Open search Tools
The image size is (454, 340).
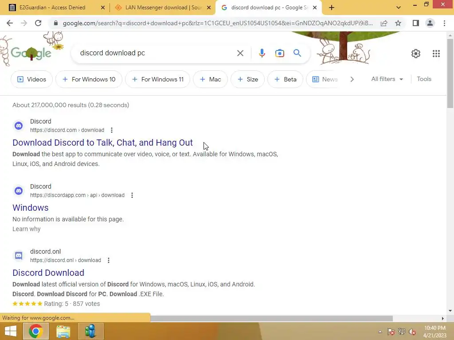coord(424,79)
